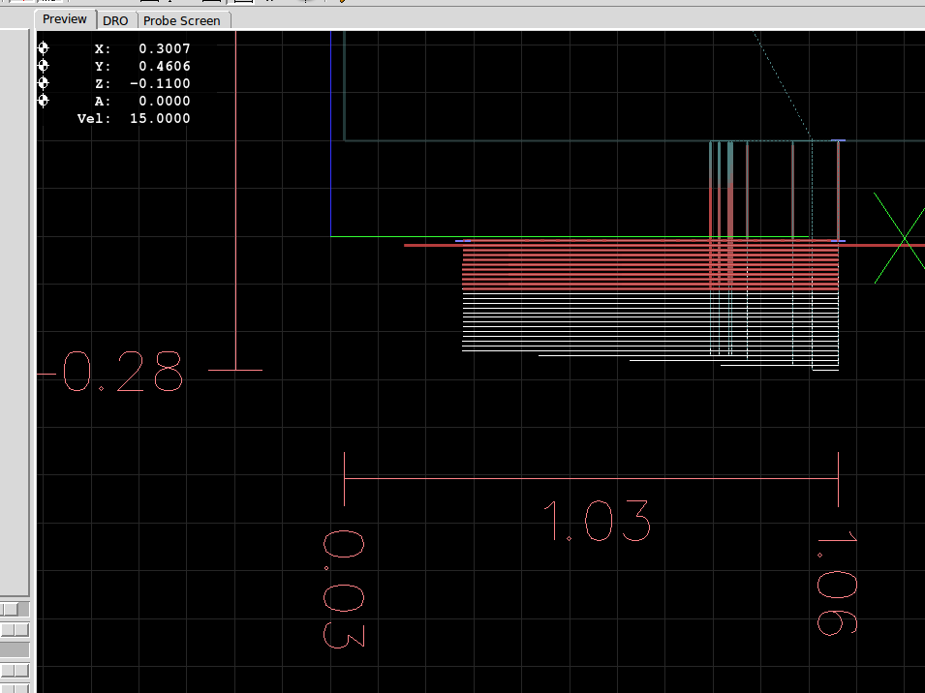Open the DRO tab
Viewport: 925px width, 693px height.
(115, 20)
